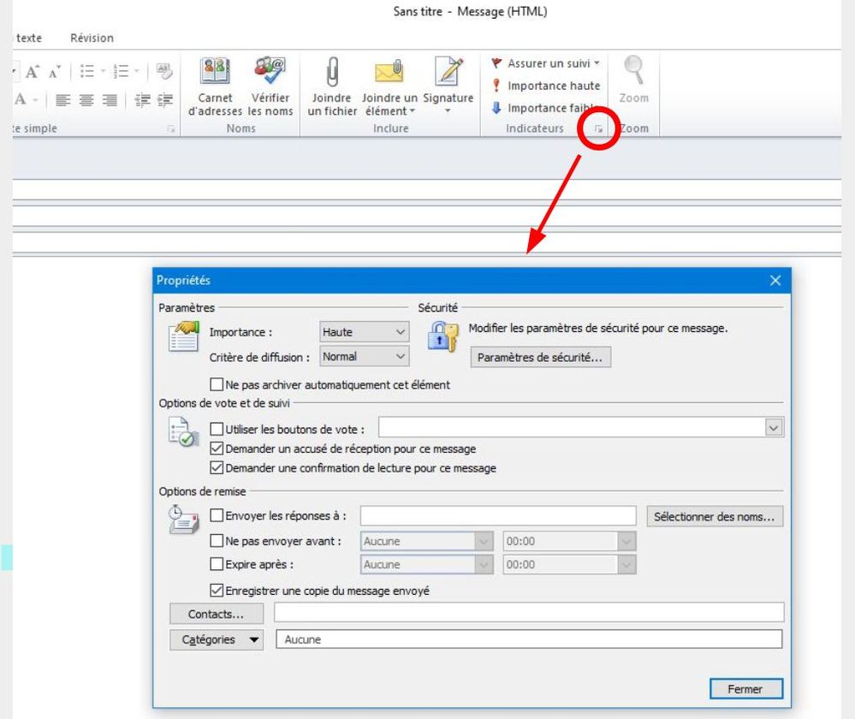This screenshot has height=719, width=855.
Task: Click Paramètres de sécurité button
Action: tap(540, 358)
